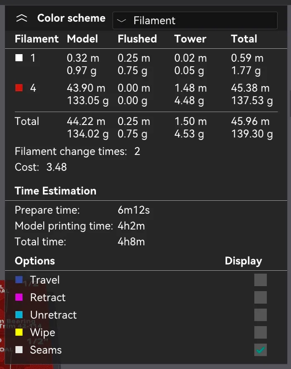Screen dimensions: 291x369
Task: Click the Flushed column header
Action: [137, 39]
